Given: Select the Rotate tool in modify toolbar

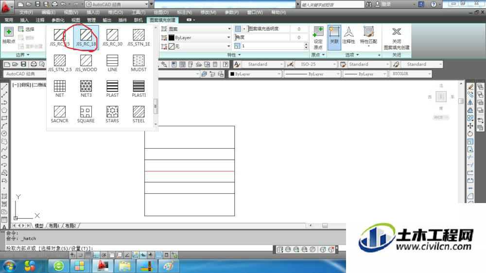Looking at the screenshot, I should pos(470,134).
